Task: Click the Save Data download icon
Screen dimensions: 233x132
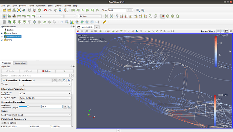Action: (x=14, y=10)
